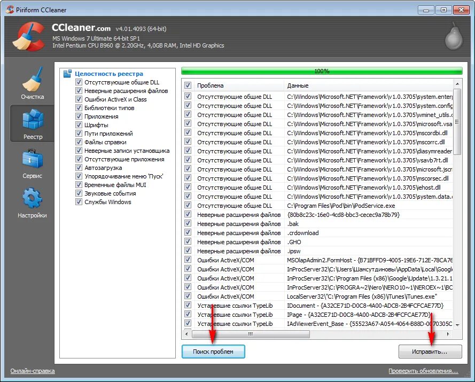Select the iTunes.exe LocalServer32 entry
This screenshot has width=475, height=382.
(317, 297)
